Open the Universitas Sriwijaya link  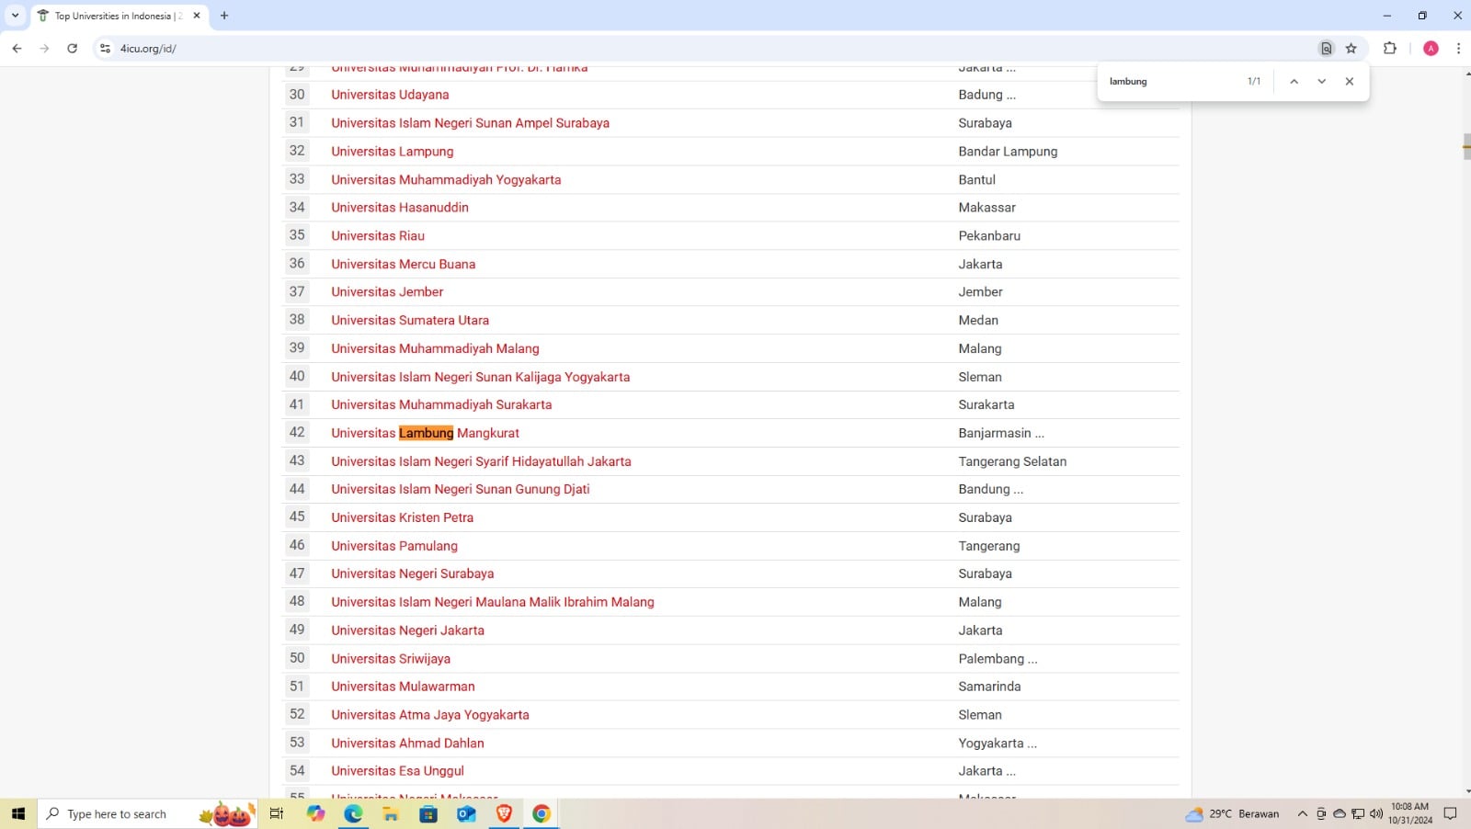click(391, 659)
